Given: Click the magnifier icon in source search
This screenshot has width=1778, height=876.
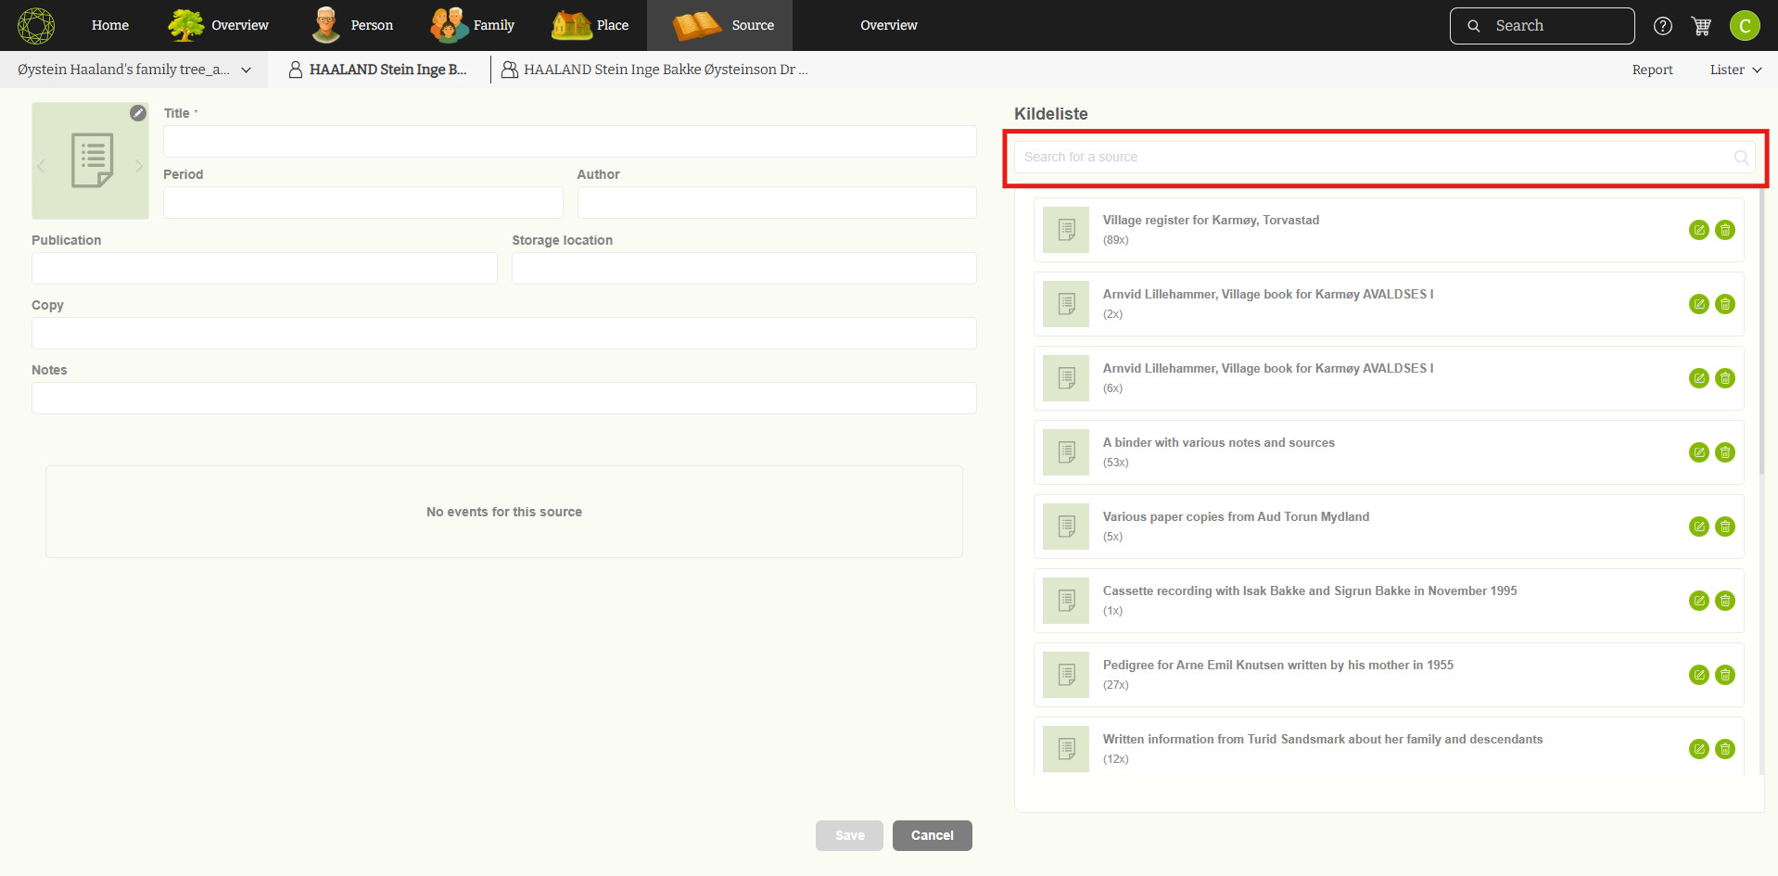Looking at the screenshot, I should click(x=1741, y=158).
